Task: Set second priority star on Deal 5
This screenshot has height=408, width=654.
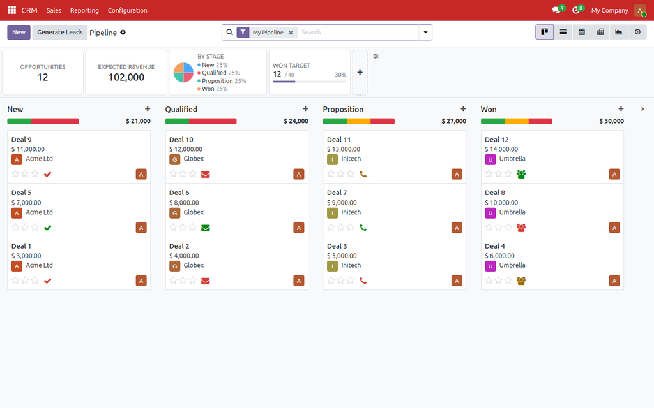Action: tap(25, 227)
